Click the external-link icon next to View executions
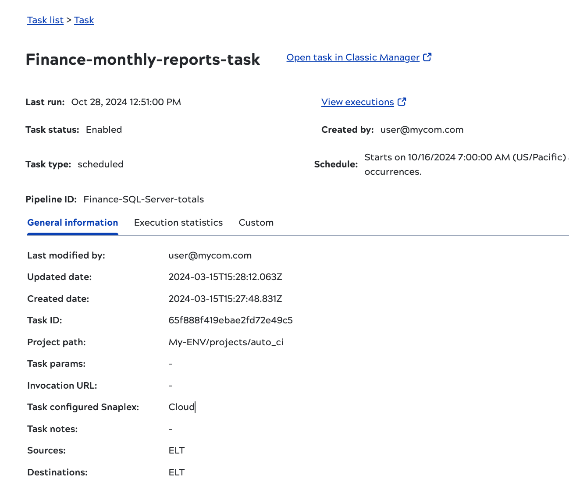 (x=402, y=102)
